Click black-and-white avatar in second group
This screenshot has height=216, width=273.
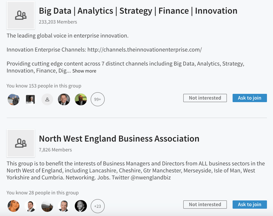[x=81, y=206]
